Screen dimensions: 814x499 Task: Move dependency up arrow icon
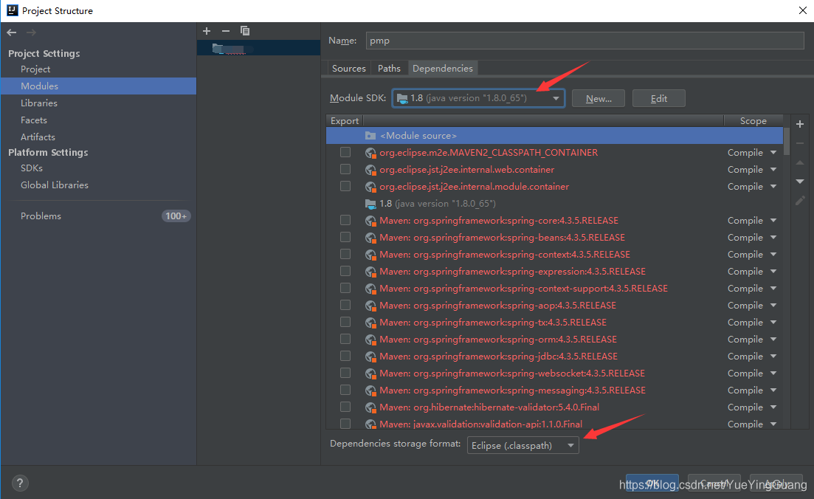coord(800,162)
